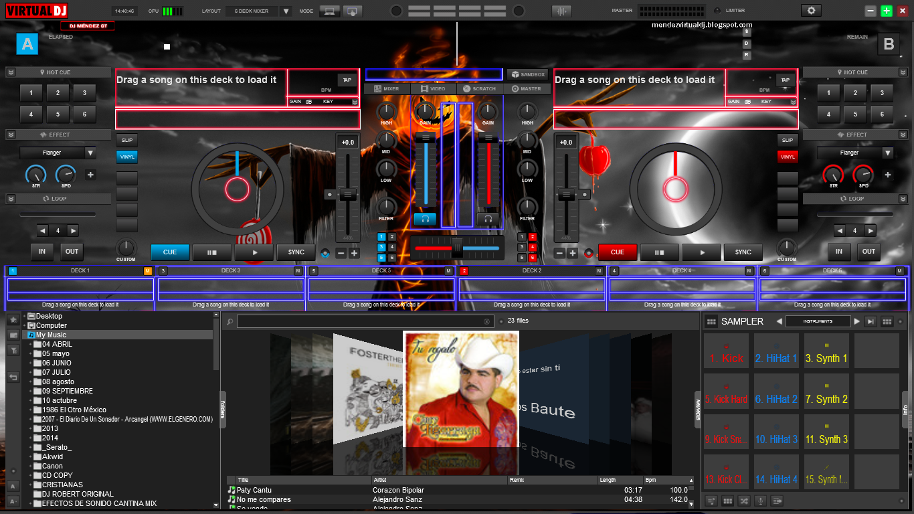Set loop IN on the left deck
This screenshot has width=914, height=514.
(x=42, y=252)
